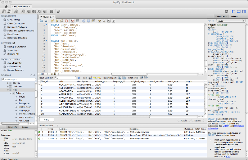The width and height of the screenshot is (248, 160).
Task: Click the stop execution red icon
Action: 67,21
